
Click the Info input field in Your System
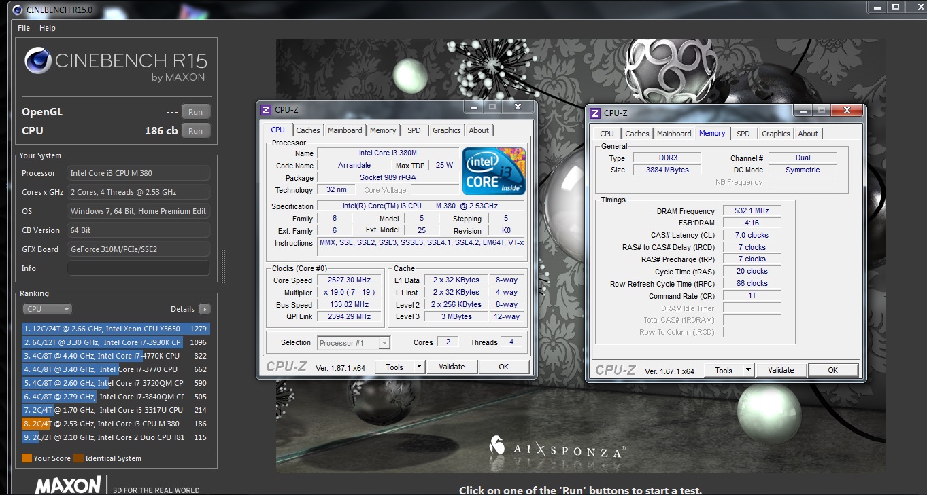[x=138, y=268]
